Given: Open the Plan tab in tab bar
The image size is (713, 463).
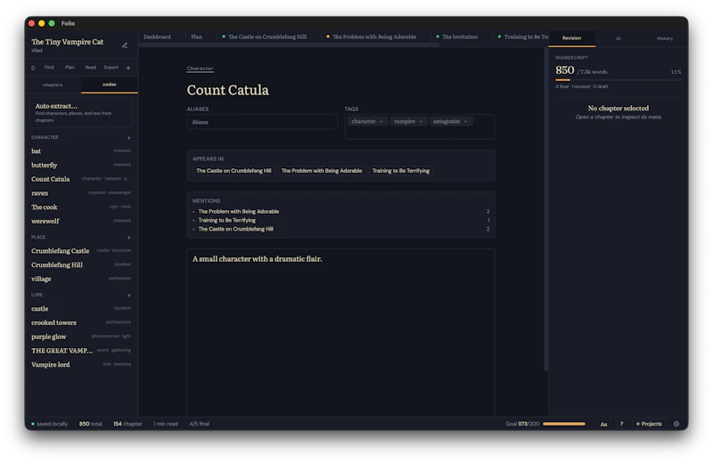Looking at the screenshot, I should (x=196, y=37).
